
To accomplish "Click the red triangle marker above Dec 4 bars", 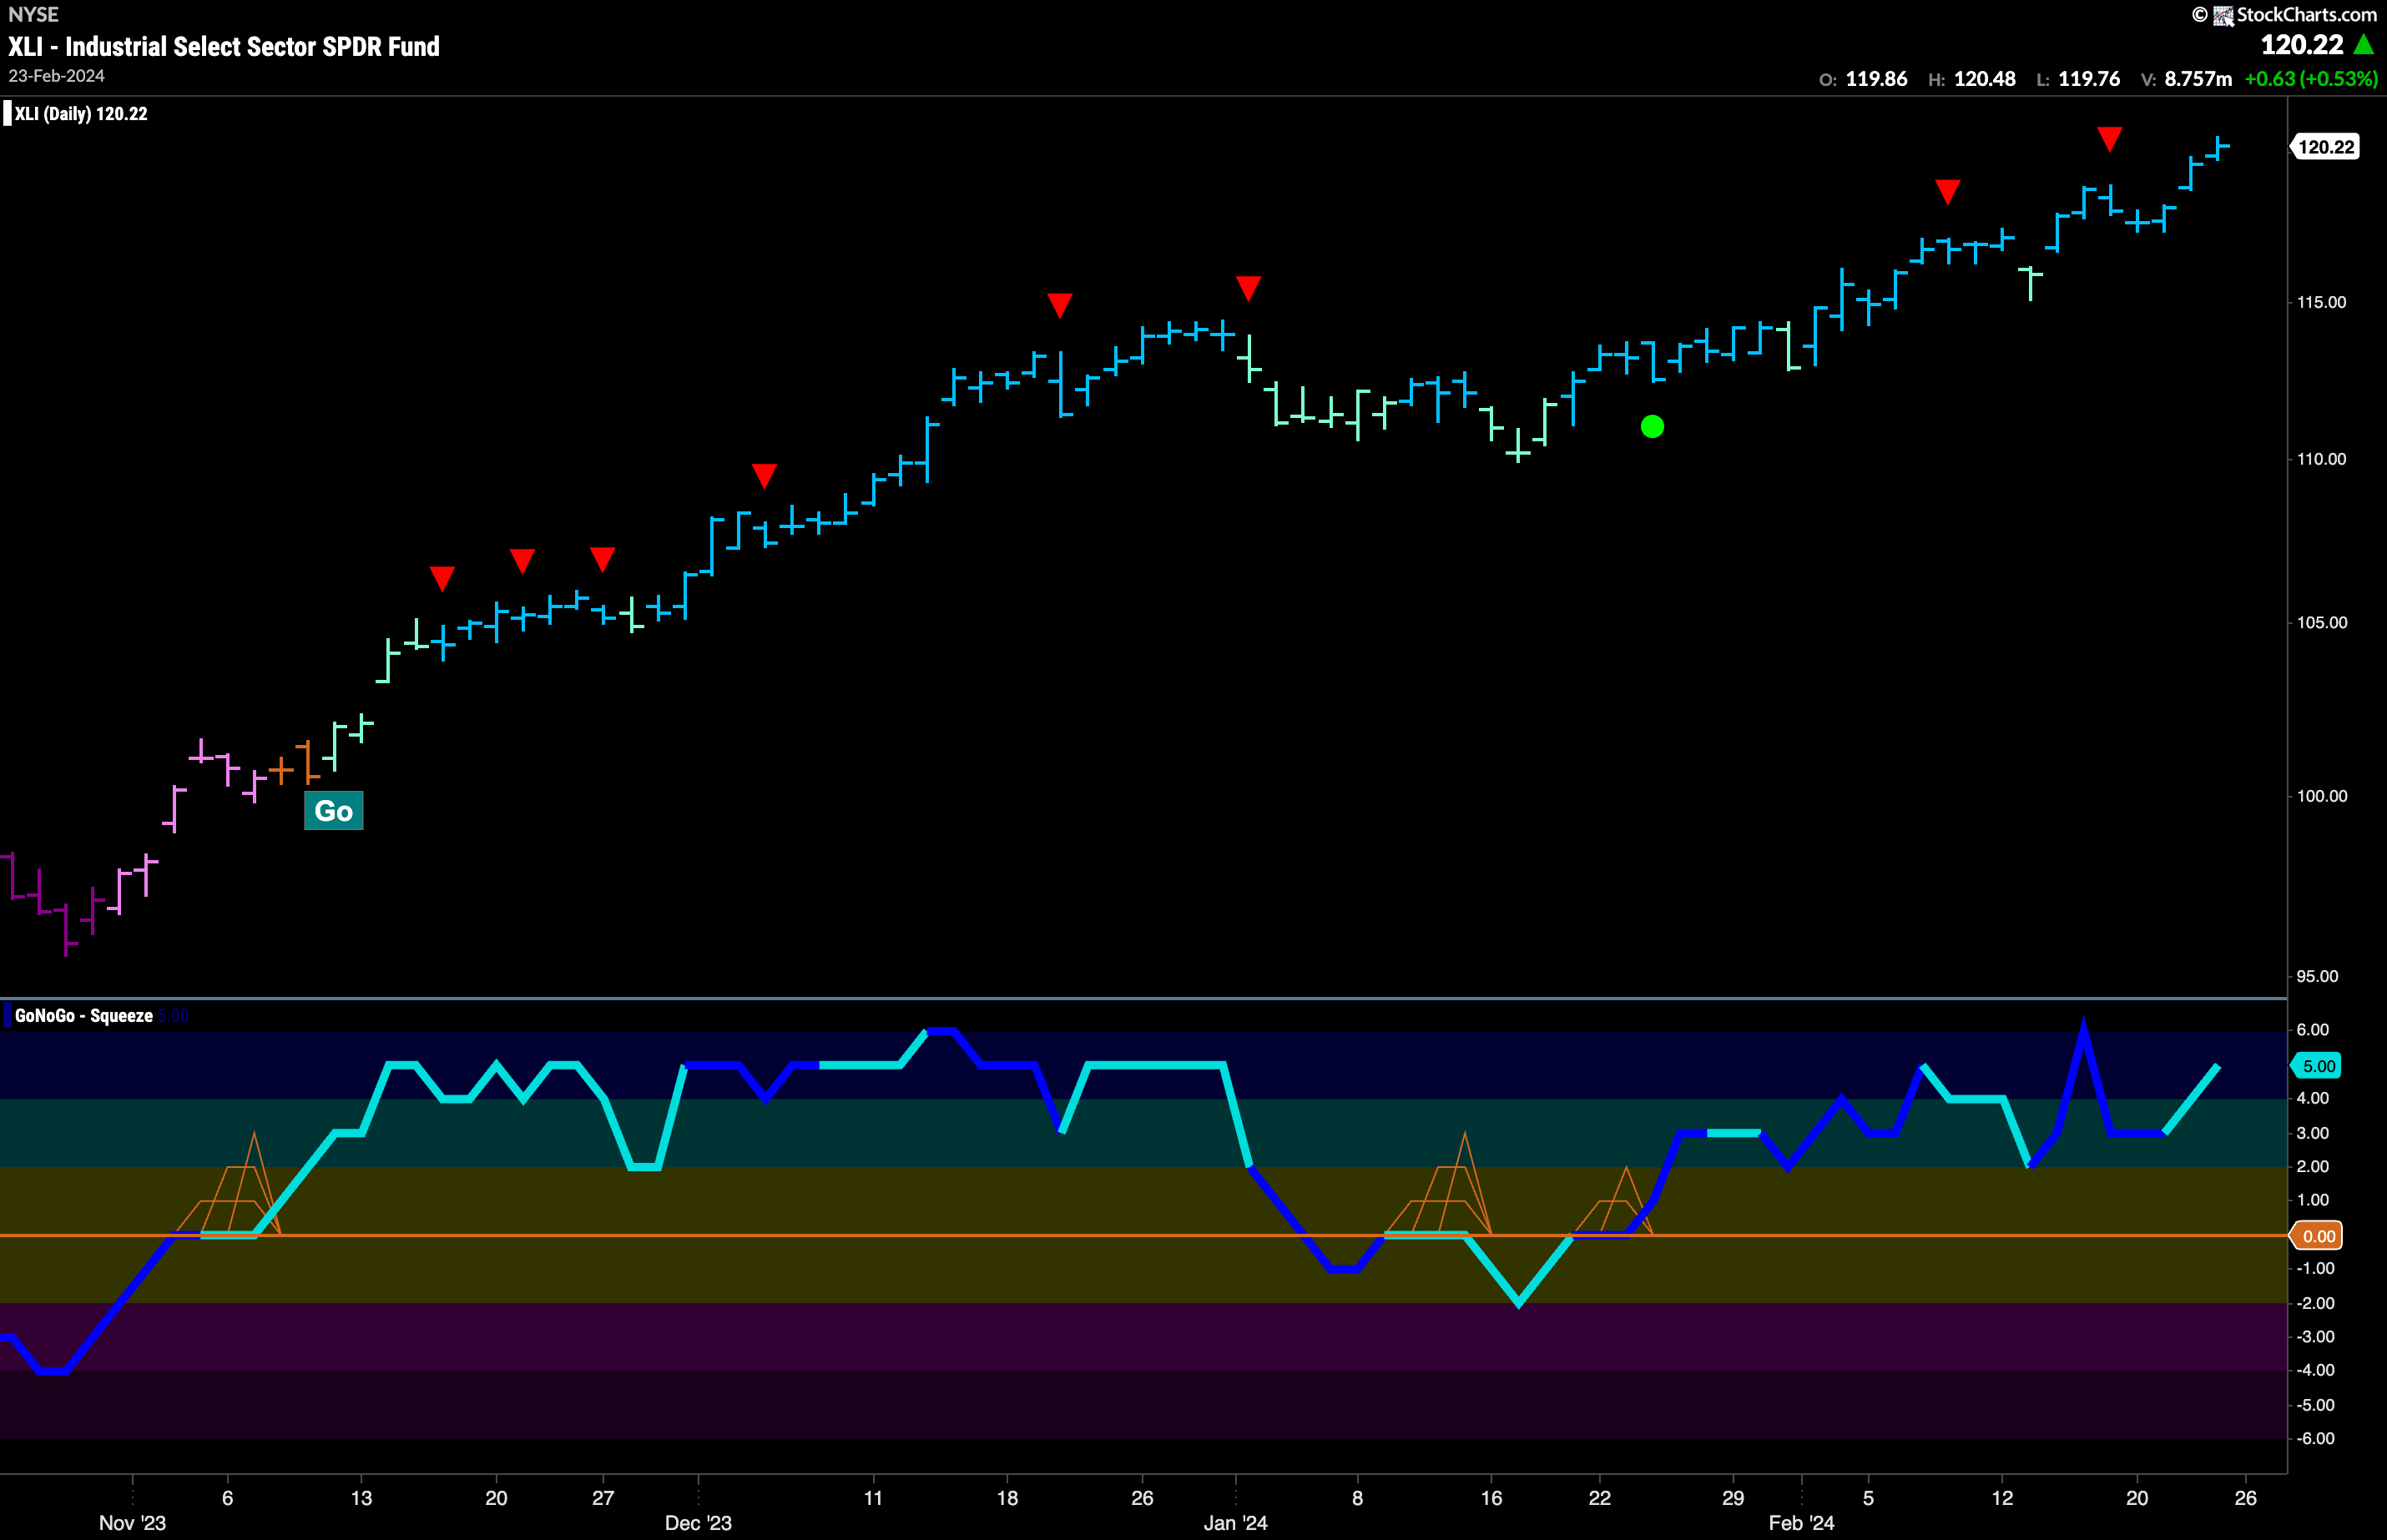I will point(765,476).
